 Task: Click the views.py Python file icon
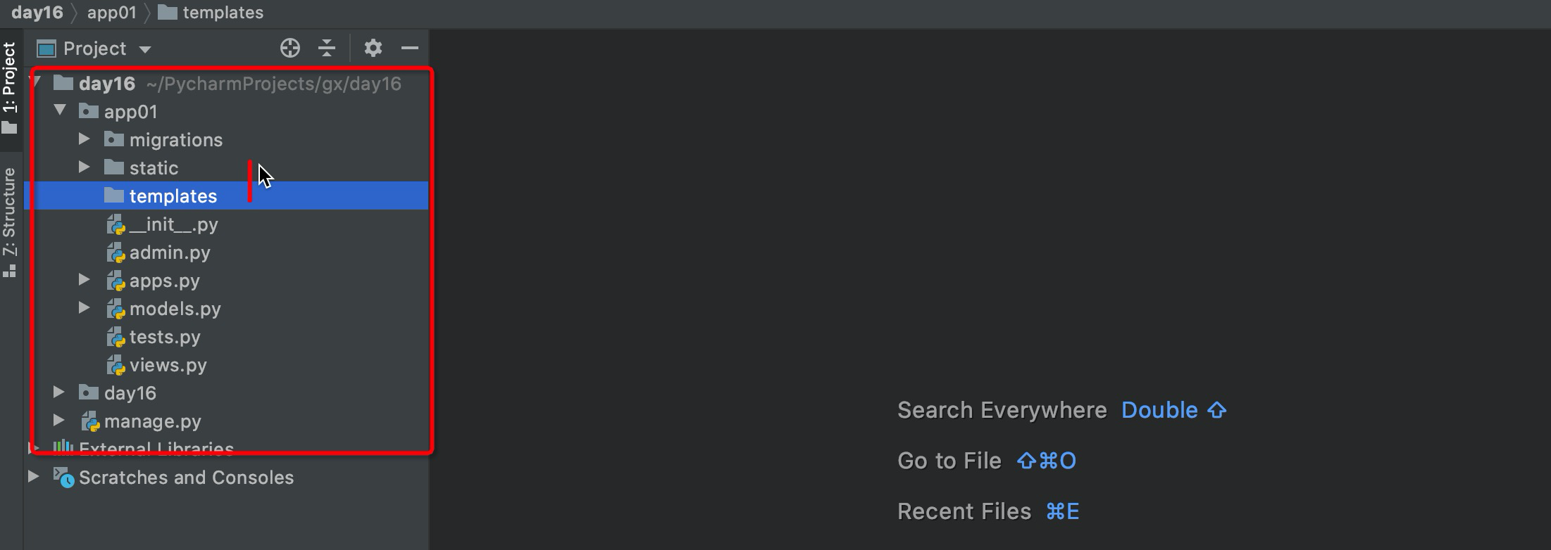pyautogui.click(x=116, y=365)
